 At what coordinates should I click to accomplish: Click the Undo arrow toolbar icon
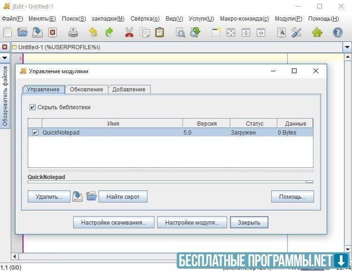point(93,32)
